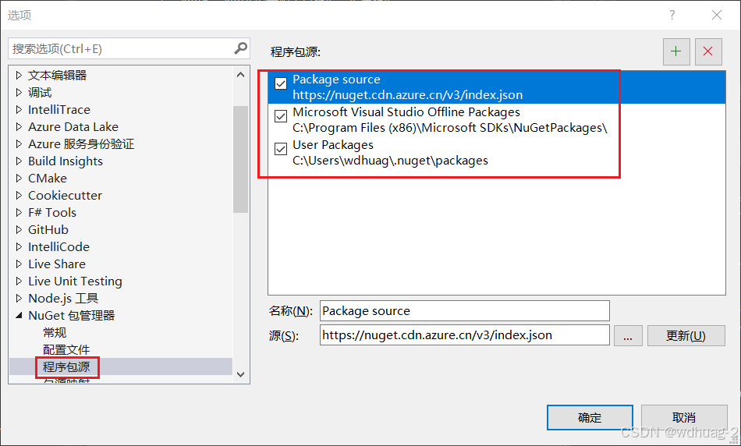
Task: Add a new package source with plus icon
Action: [x=676, y=51]
